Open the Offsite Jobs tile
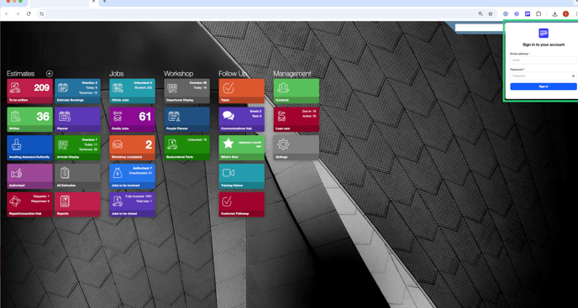The image size is (578, 308). pyautogui.click(x=133, y=91)
